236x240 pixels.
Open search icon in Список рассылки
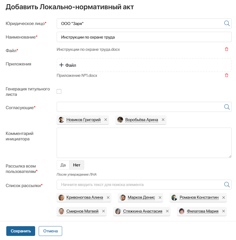coord(227,184)
